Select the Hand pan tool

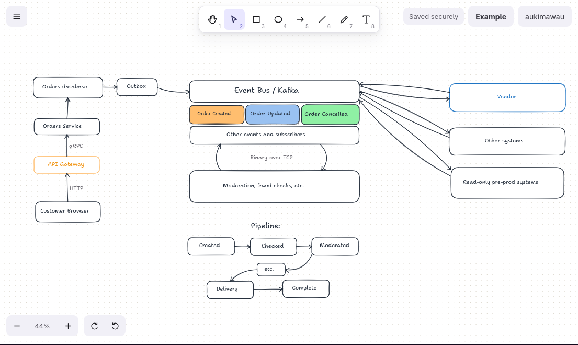(212, 19)
